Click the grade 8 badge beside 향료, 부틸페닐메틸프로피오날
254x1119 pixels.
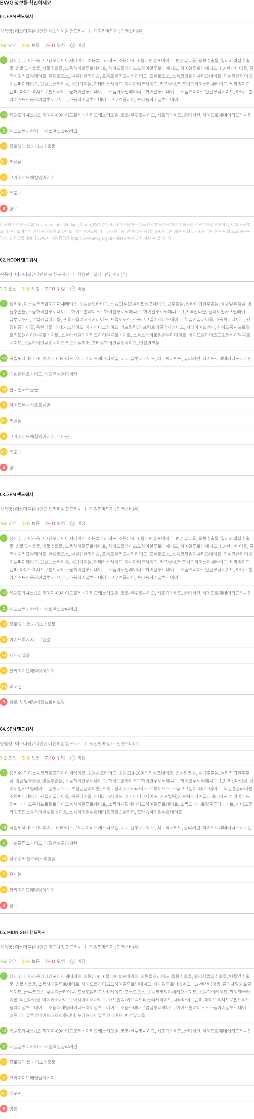(x=4, y=701)
